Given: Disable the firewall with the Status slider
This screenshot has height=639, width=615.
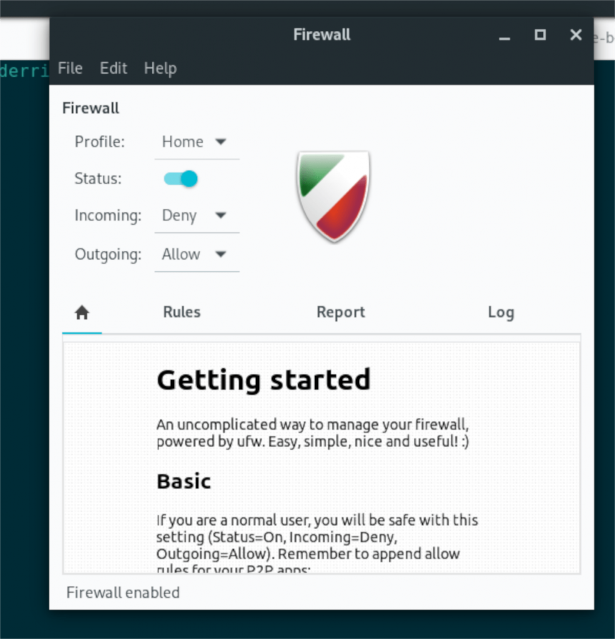Looking at the screenshot, I should point(179,178).
